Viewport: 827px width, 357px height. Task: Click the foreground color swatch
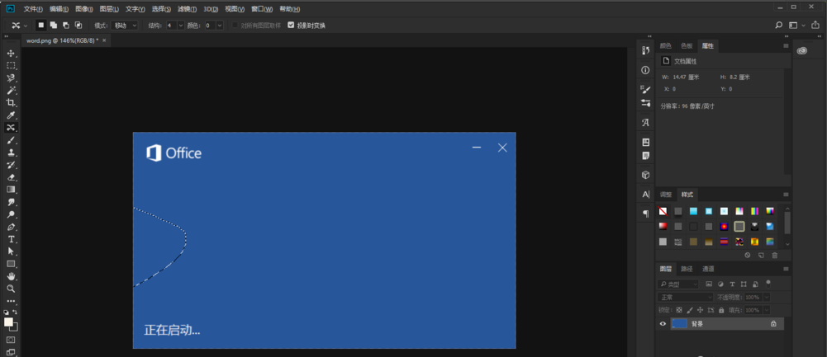[x=8, y=322]
